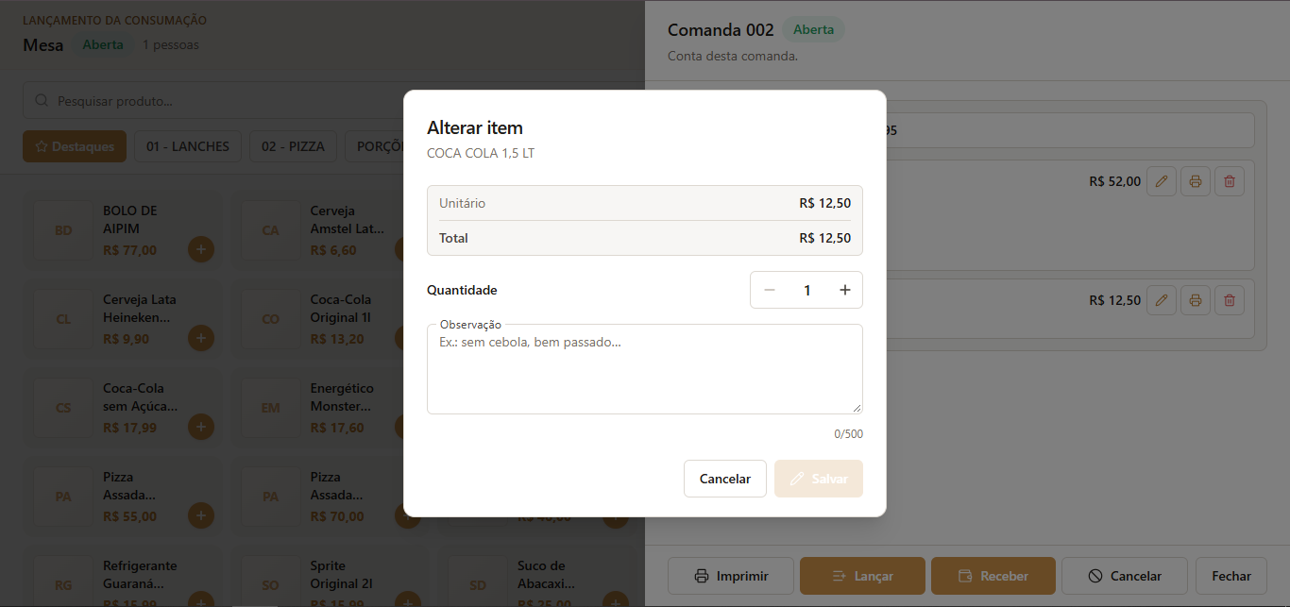The image size is (1290, 607).
Task: Add Coca-Cola sem Açúcar via plus icon
Action: pyautogui.click(x=201, y=428)
